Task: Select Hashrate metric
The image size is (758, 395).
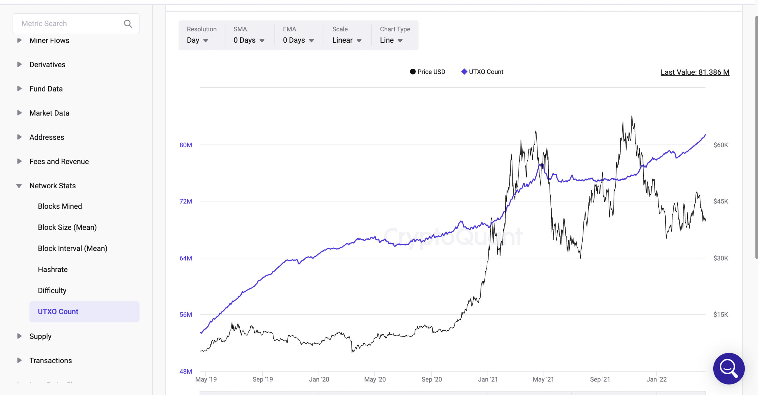Action: (53, 269)
